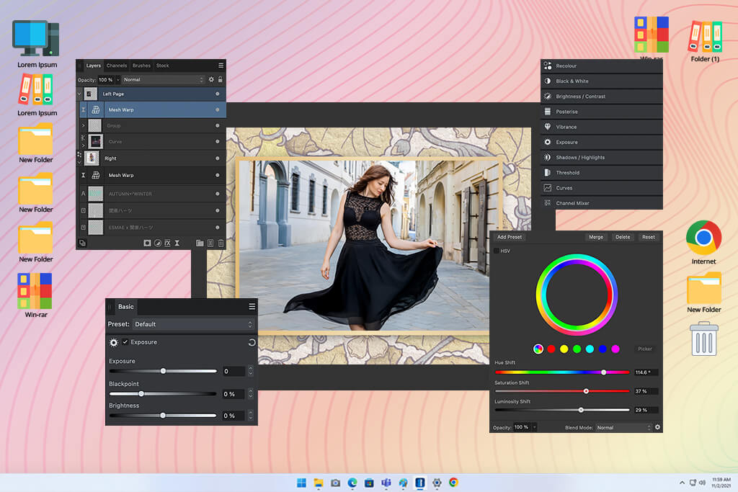Toggle visibility dot of AUTUMN+WINTER layer
The width and height of the screenshot is (738, 492).
click(x=218, y=193)
